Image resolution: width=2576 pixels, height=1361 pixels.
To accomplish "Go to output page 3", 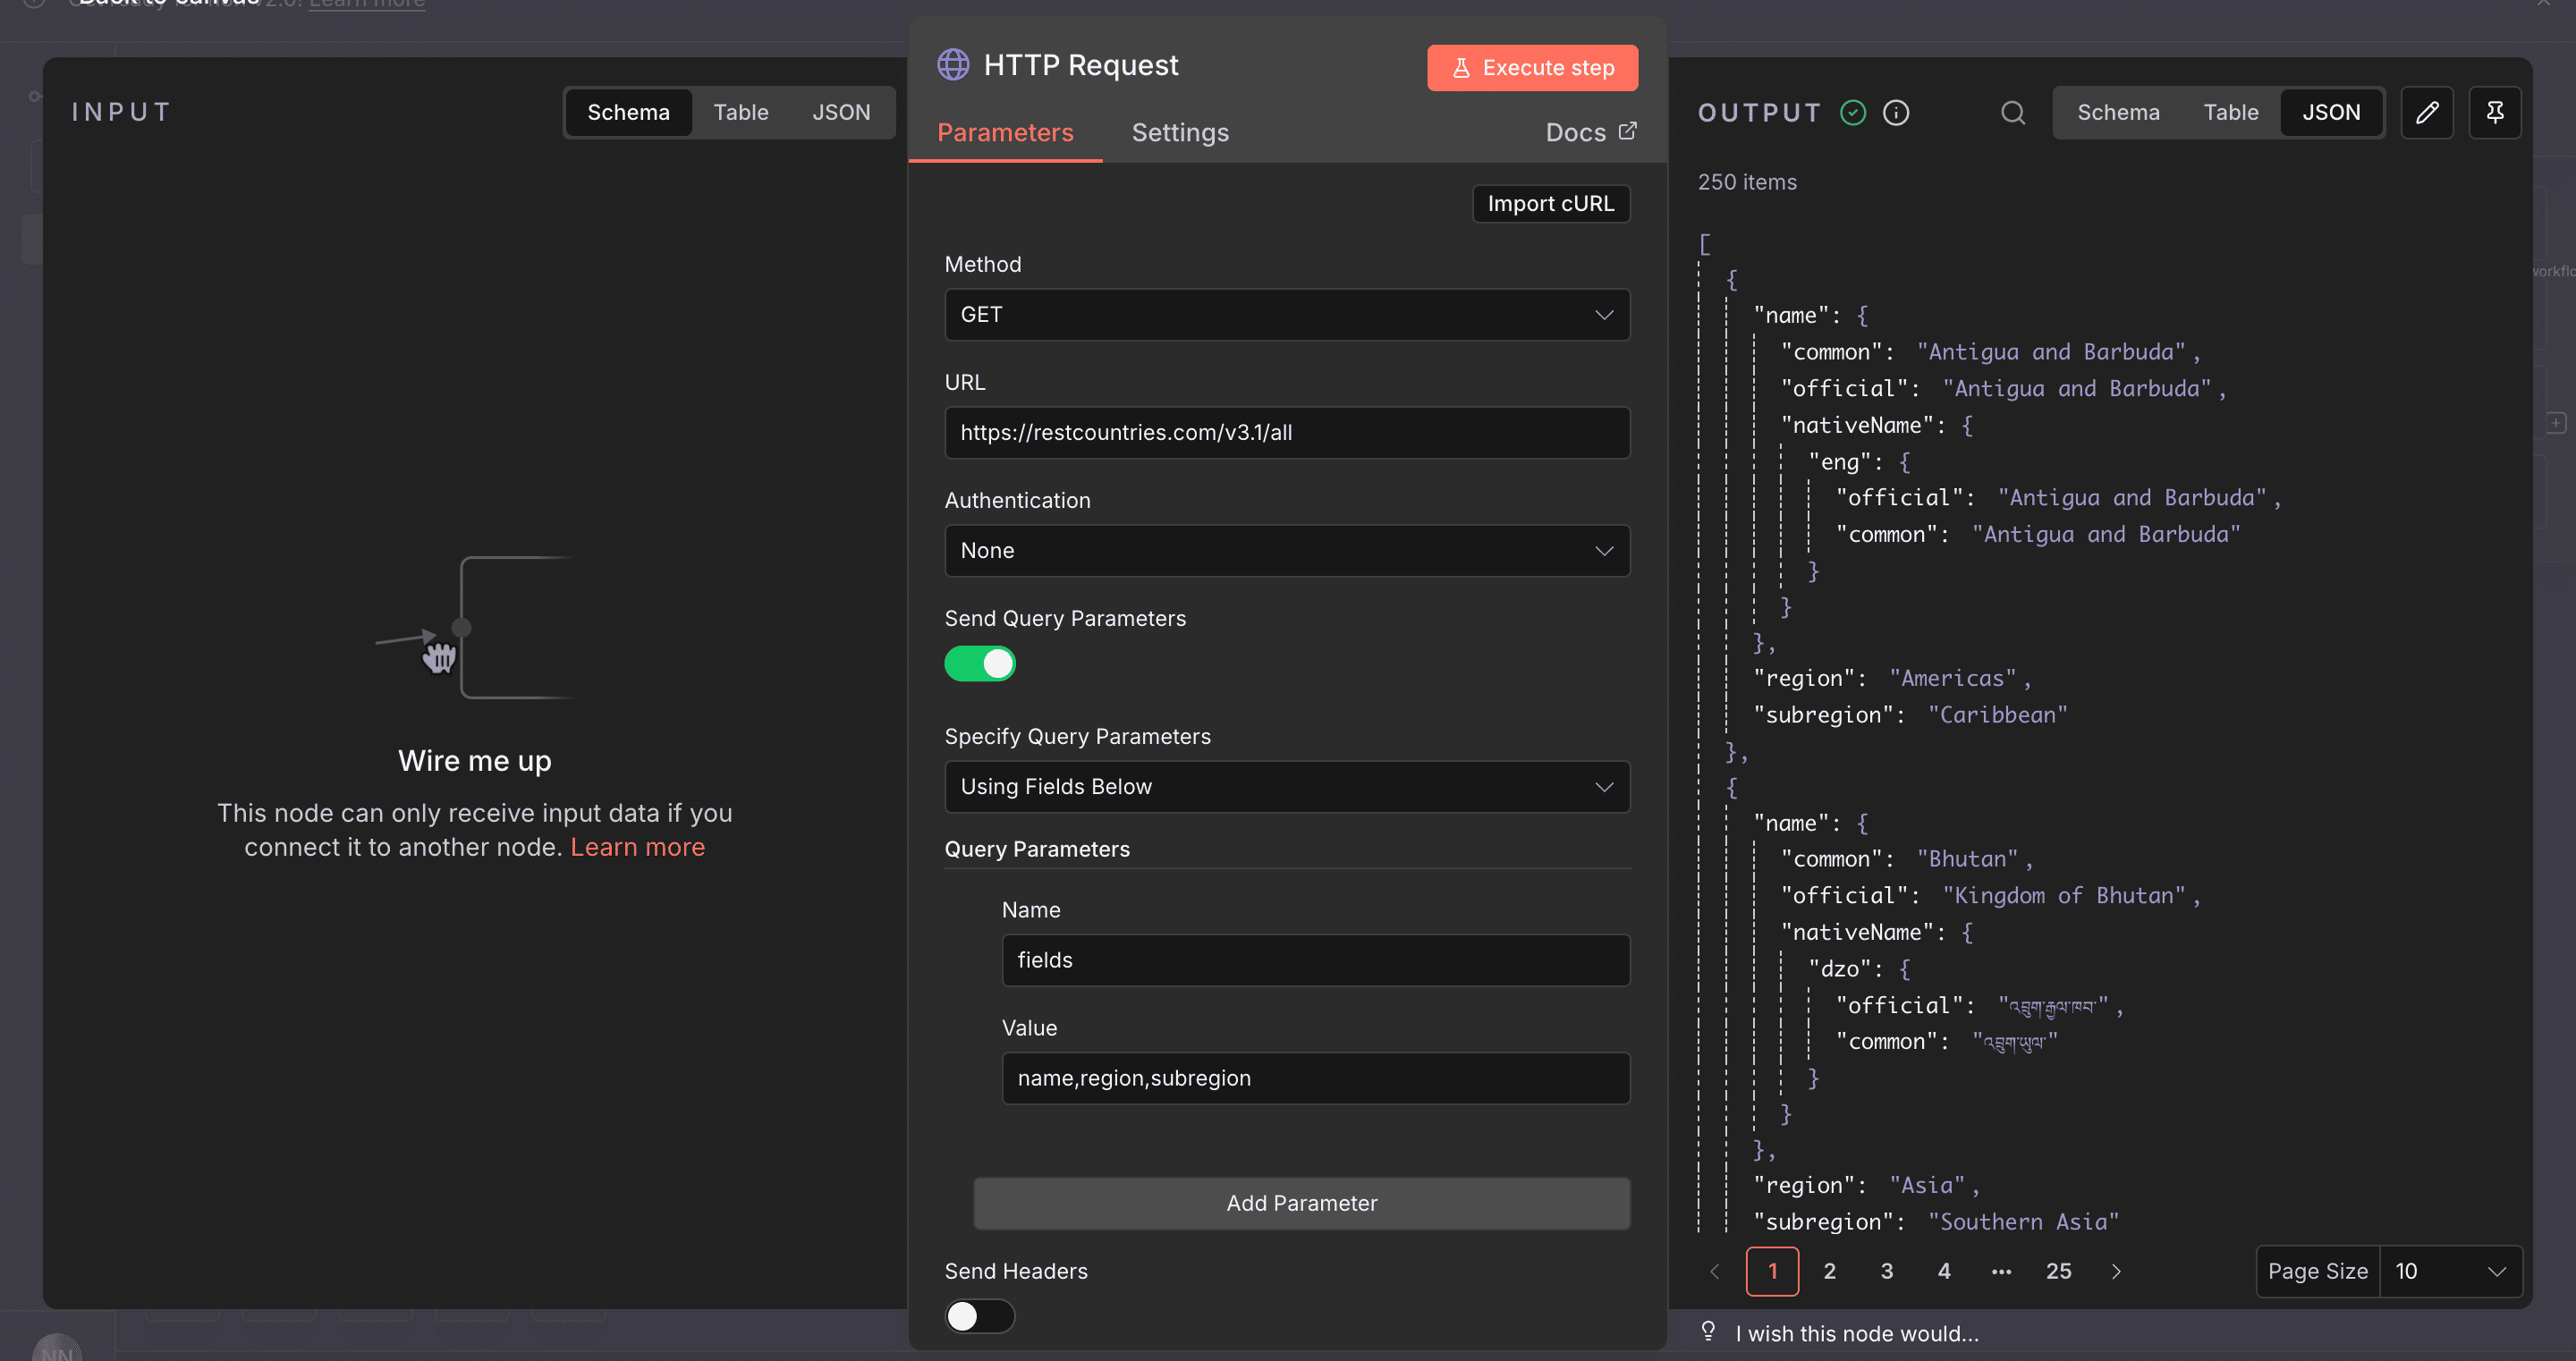I will [1886, 1271].
